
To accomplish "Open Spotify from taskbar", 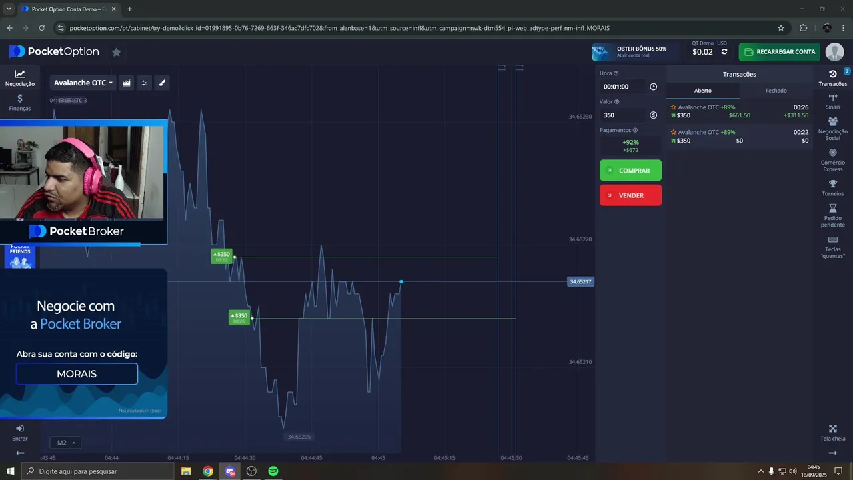I will 273,471.
